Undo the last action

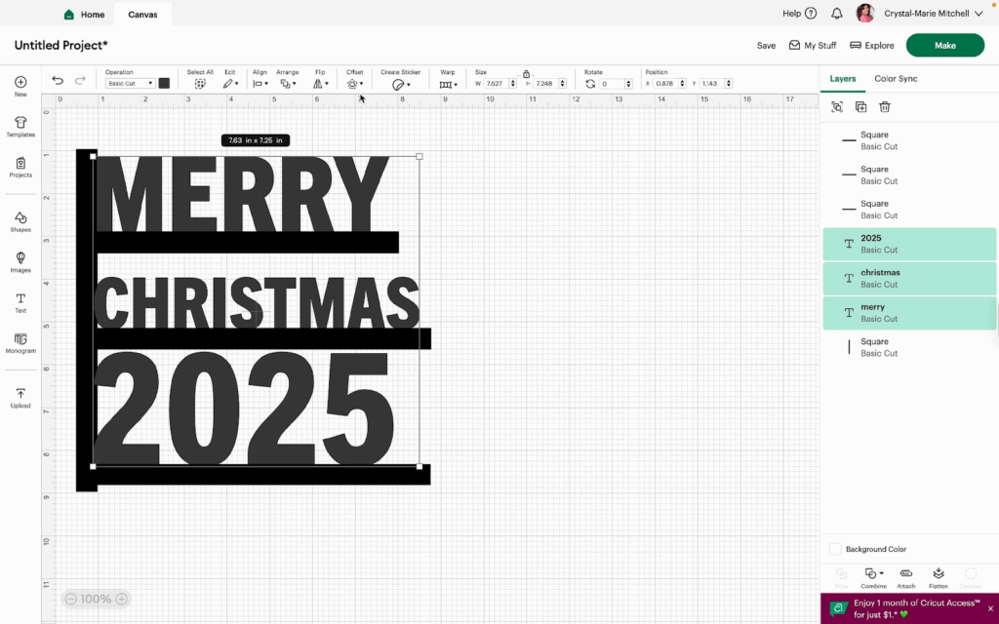coord(58,80)
